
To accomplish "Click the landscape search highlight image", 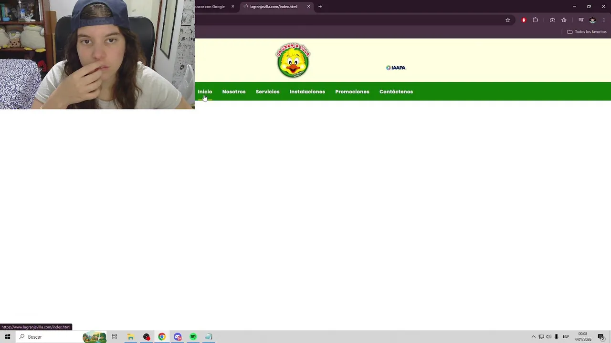I will point(95,337).
